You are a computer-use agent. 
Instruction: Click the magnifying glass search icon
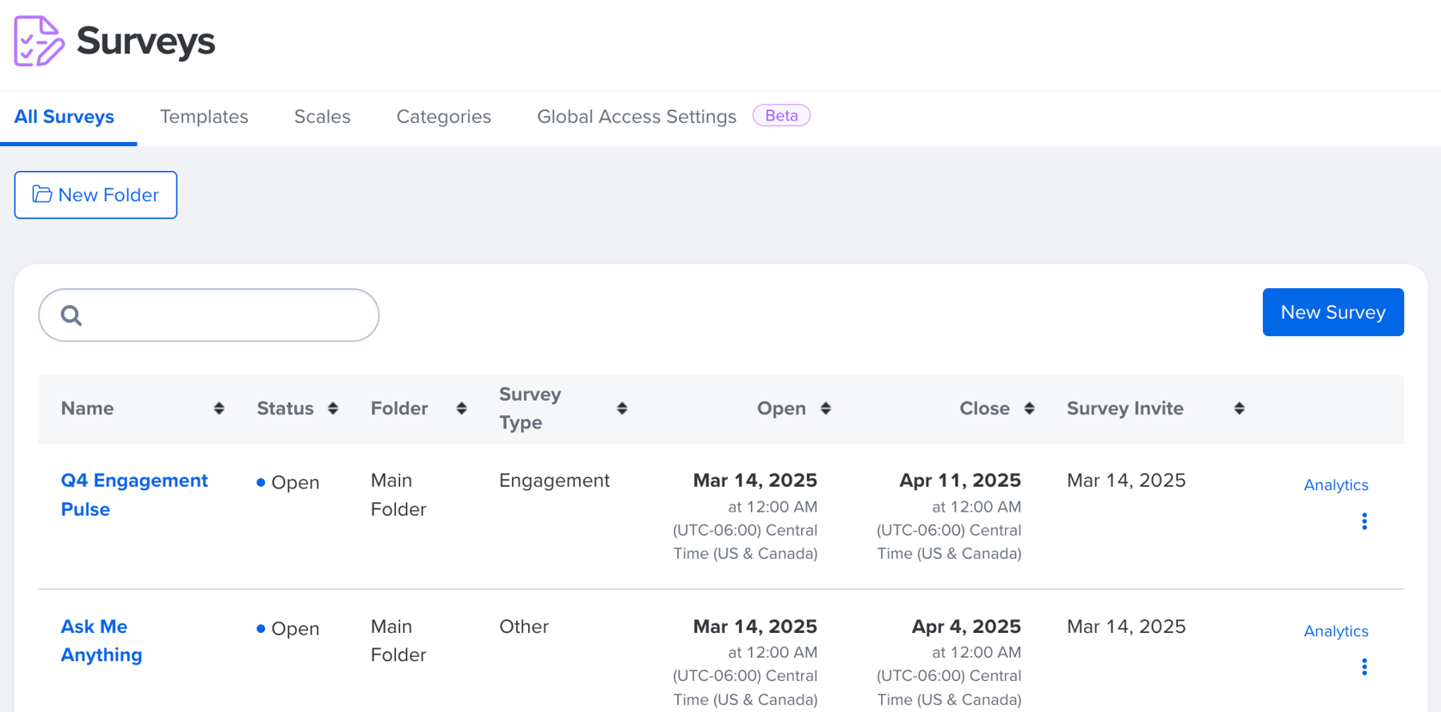point(71,316)
